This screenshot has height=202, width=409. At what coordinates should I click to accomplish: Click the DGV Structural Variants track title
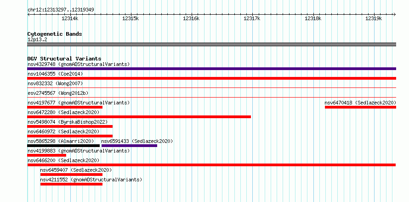[x=64, y=59]
